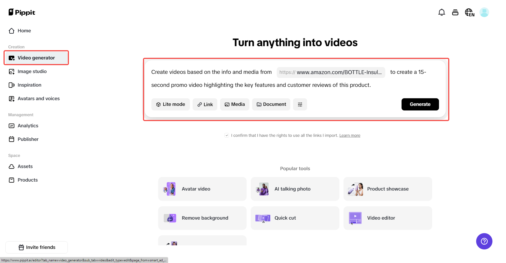506x263 pixels.
Task: Click the Avatar video thumbnail icon
Action: click(170, 189)
